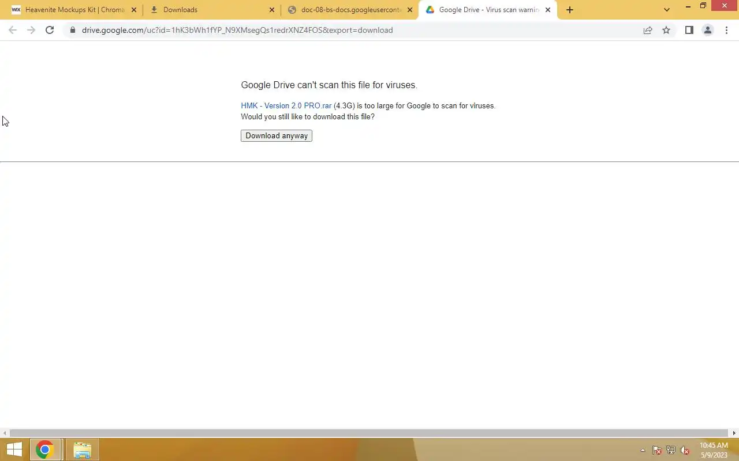Viewport: 739px width, 461px height.
Task: Open the HMK - Version 2.0 PRO.rar link
Action: click(x=286, y=106)
